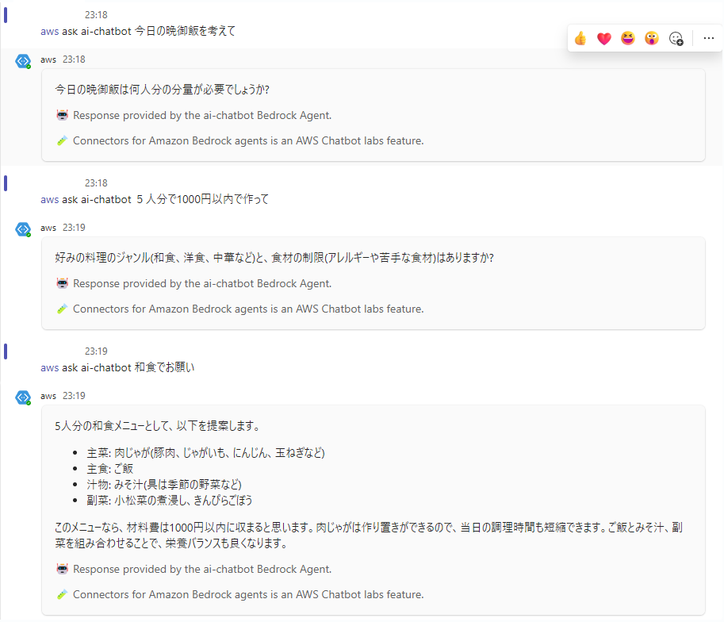This screenshot has width=724, height=622.
Task: Select the bullet 副菜: 小松菜の煮浸し
Action: point(170,500)
